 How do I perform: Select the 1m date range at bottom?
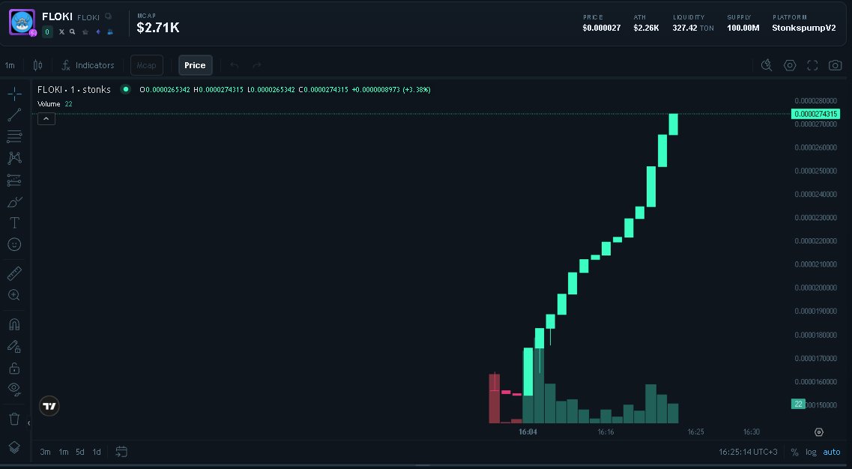click(x=64, y=452)
